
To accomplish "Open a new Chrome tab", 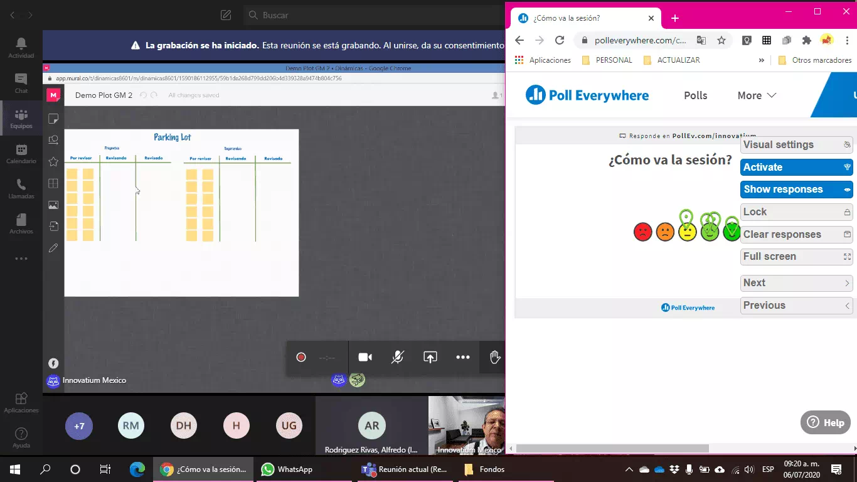I will (x=675, y=18).
